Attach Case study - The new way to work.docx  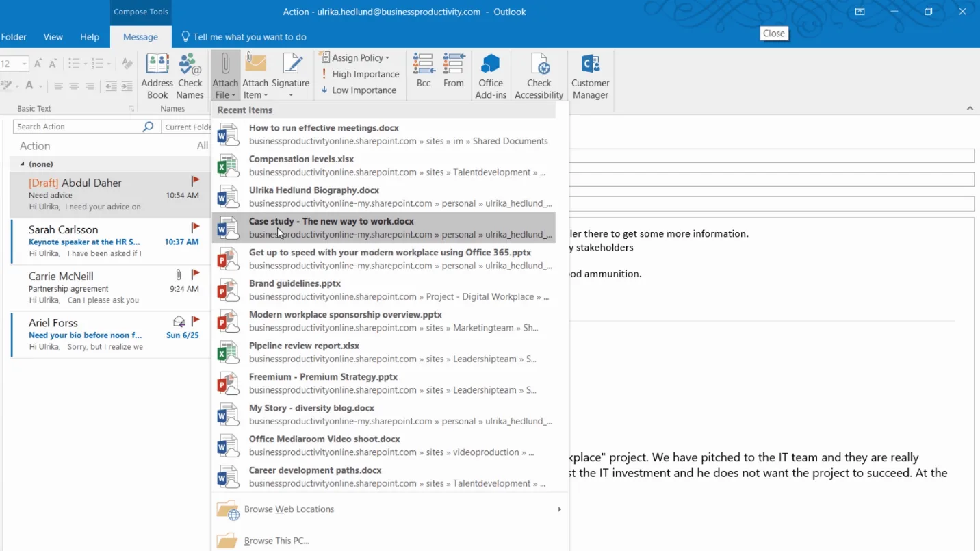point(383,228)
